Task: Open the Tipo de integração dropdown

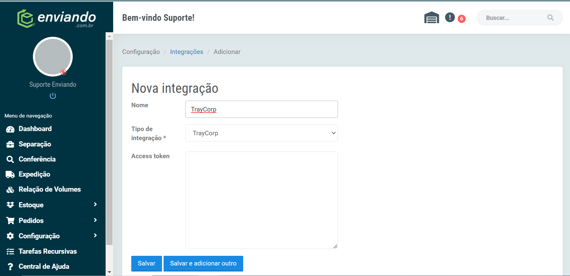Action: (x=262, y=133)
